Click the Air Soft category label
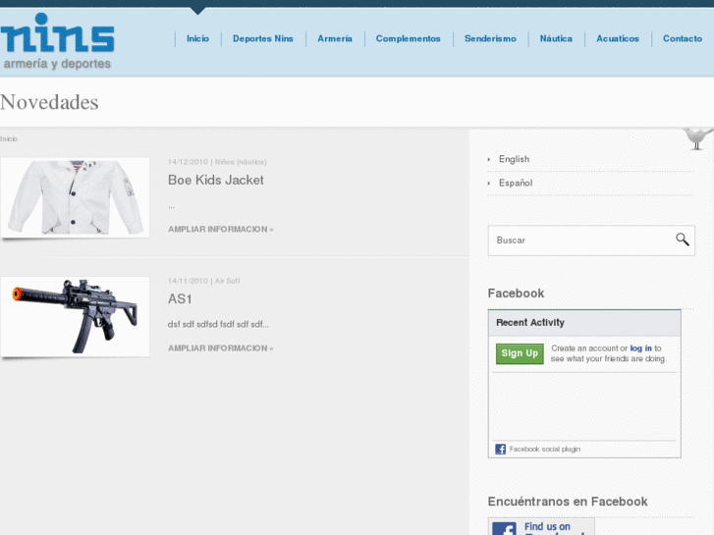The height and width of the screenshot is (535, 714). click(227, 281)
